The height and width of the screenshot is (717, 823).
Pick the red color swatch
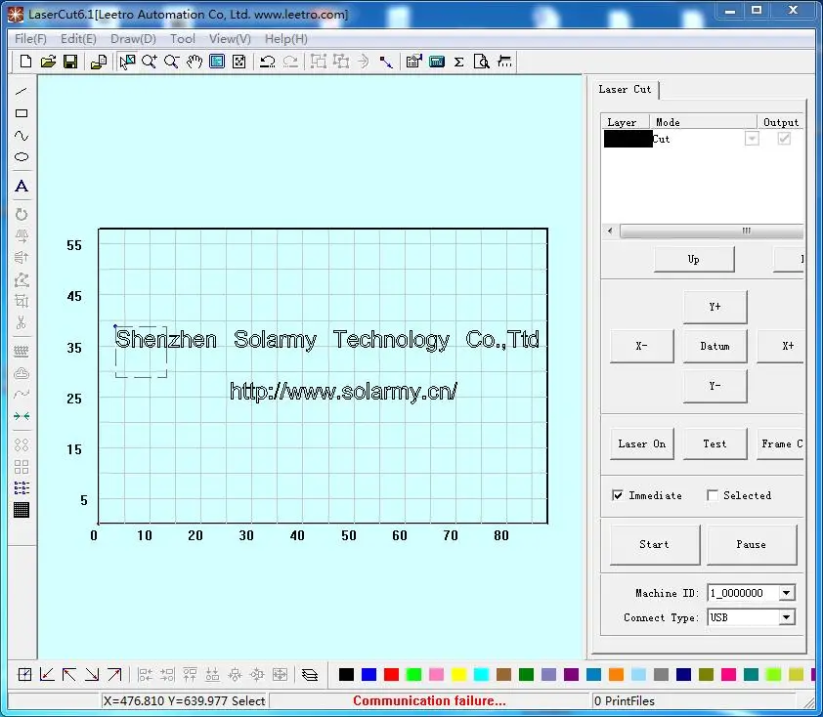pos(391,674)
